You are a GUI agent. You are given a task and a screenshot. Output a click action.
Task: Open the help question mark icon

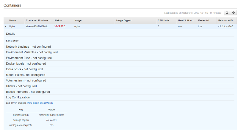(x=233, y=13)
